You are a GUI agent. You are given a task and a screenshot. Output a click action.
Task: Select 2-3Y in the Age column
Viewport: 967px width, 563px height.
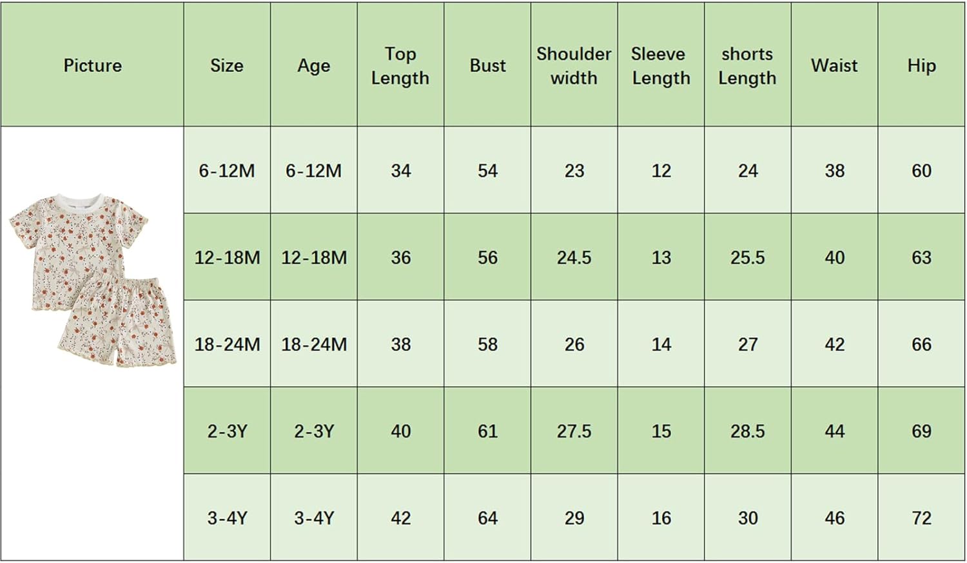click(314, 431)
